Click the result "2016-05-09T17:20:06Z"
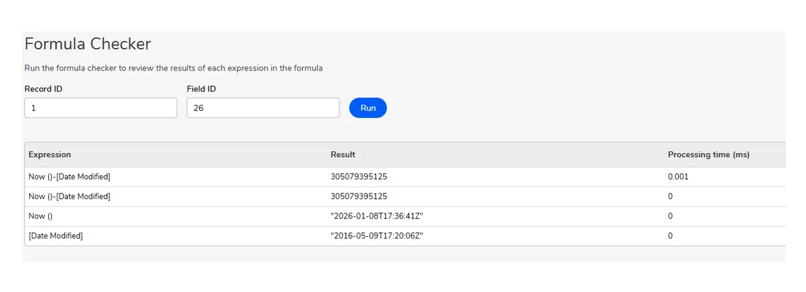 (377, 236)
